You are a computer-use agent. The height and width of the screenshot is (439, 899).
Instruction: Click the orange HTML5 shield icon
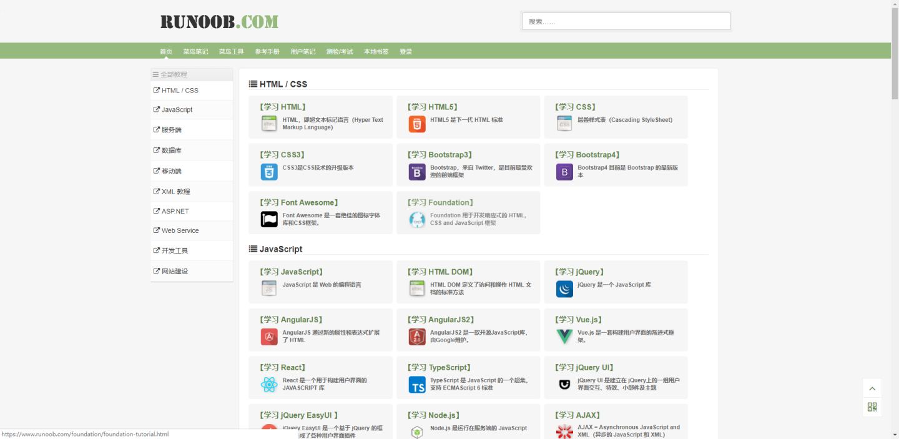point(417,124)
